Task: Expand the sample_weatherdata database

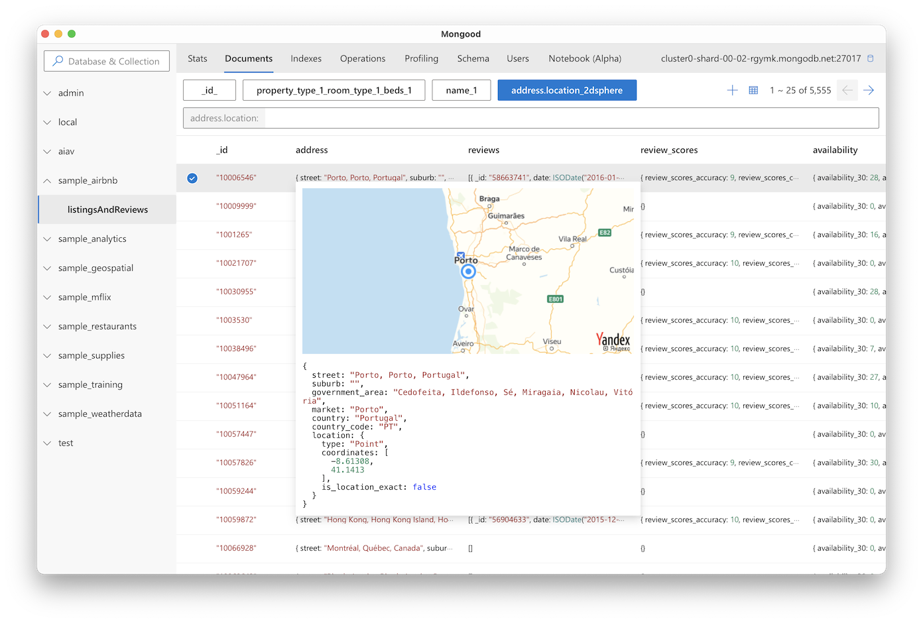Action: (x=47, y=414)
